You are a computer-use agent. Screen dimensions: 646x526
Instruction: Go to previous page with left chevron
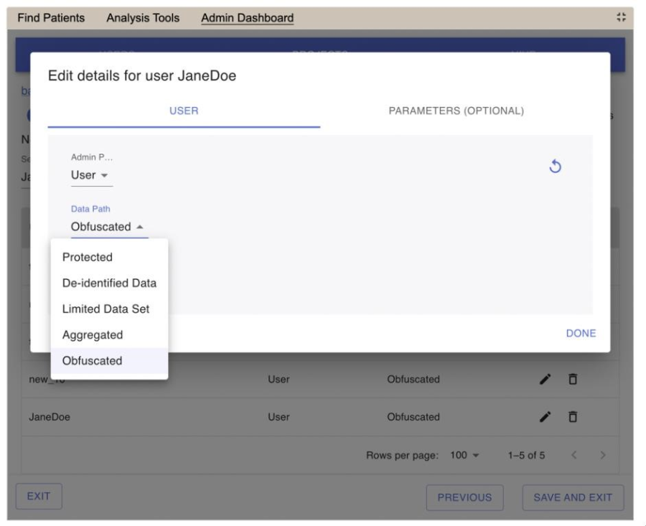pos(575,455)
